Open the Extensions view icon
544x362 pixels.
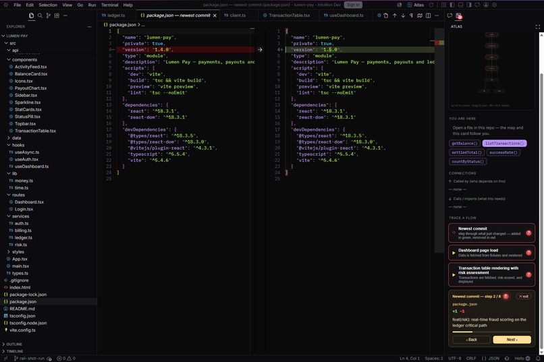coord(57,16)
